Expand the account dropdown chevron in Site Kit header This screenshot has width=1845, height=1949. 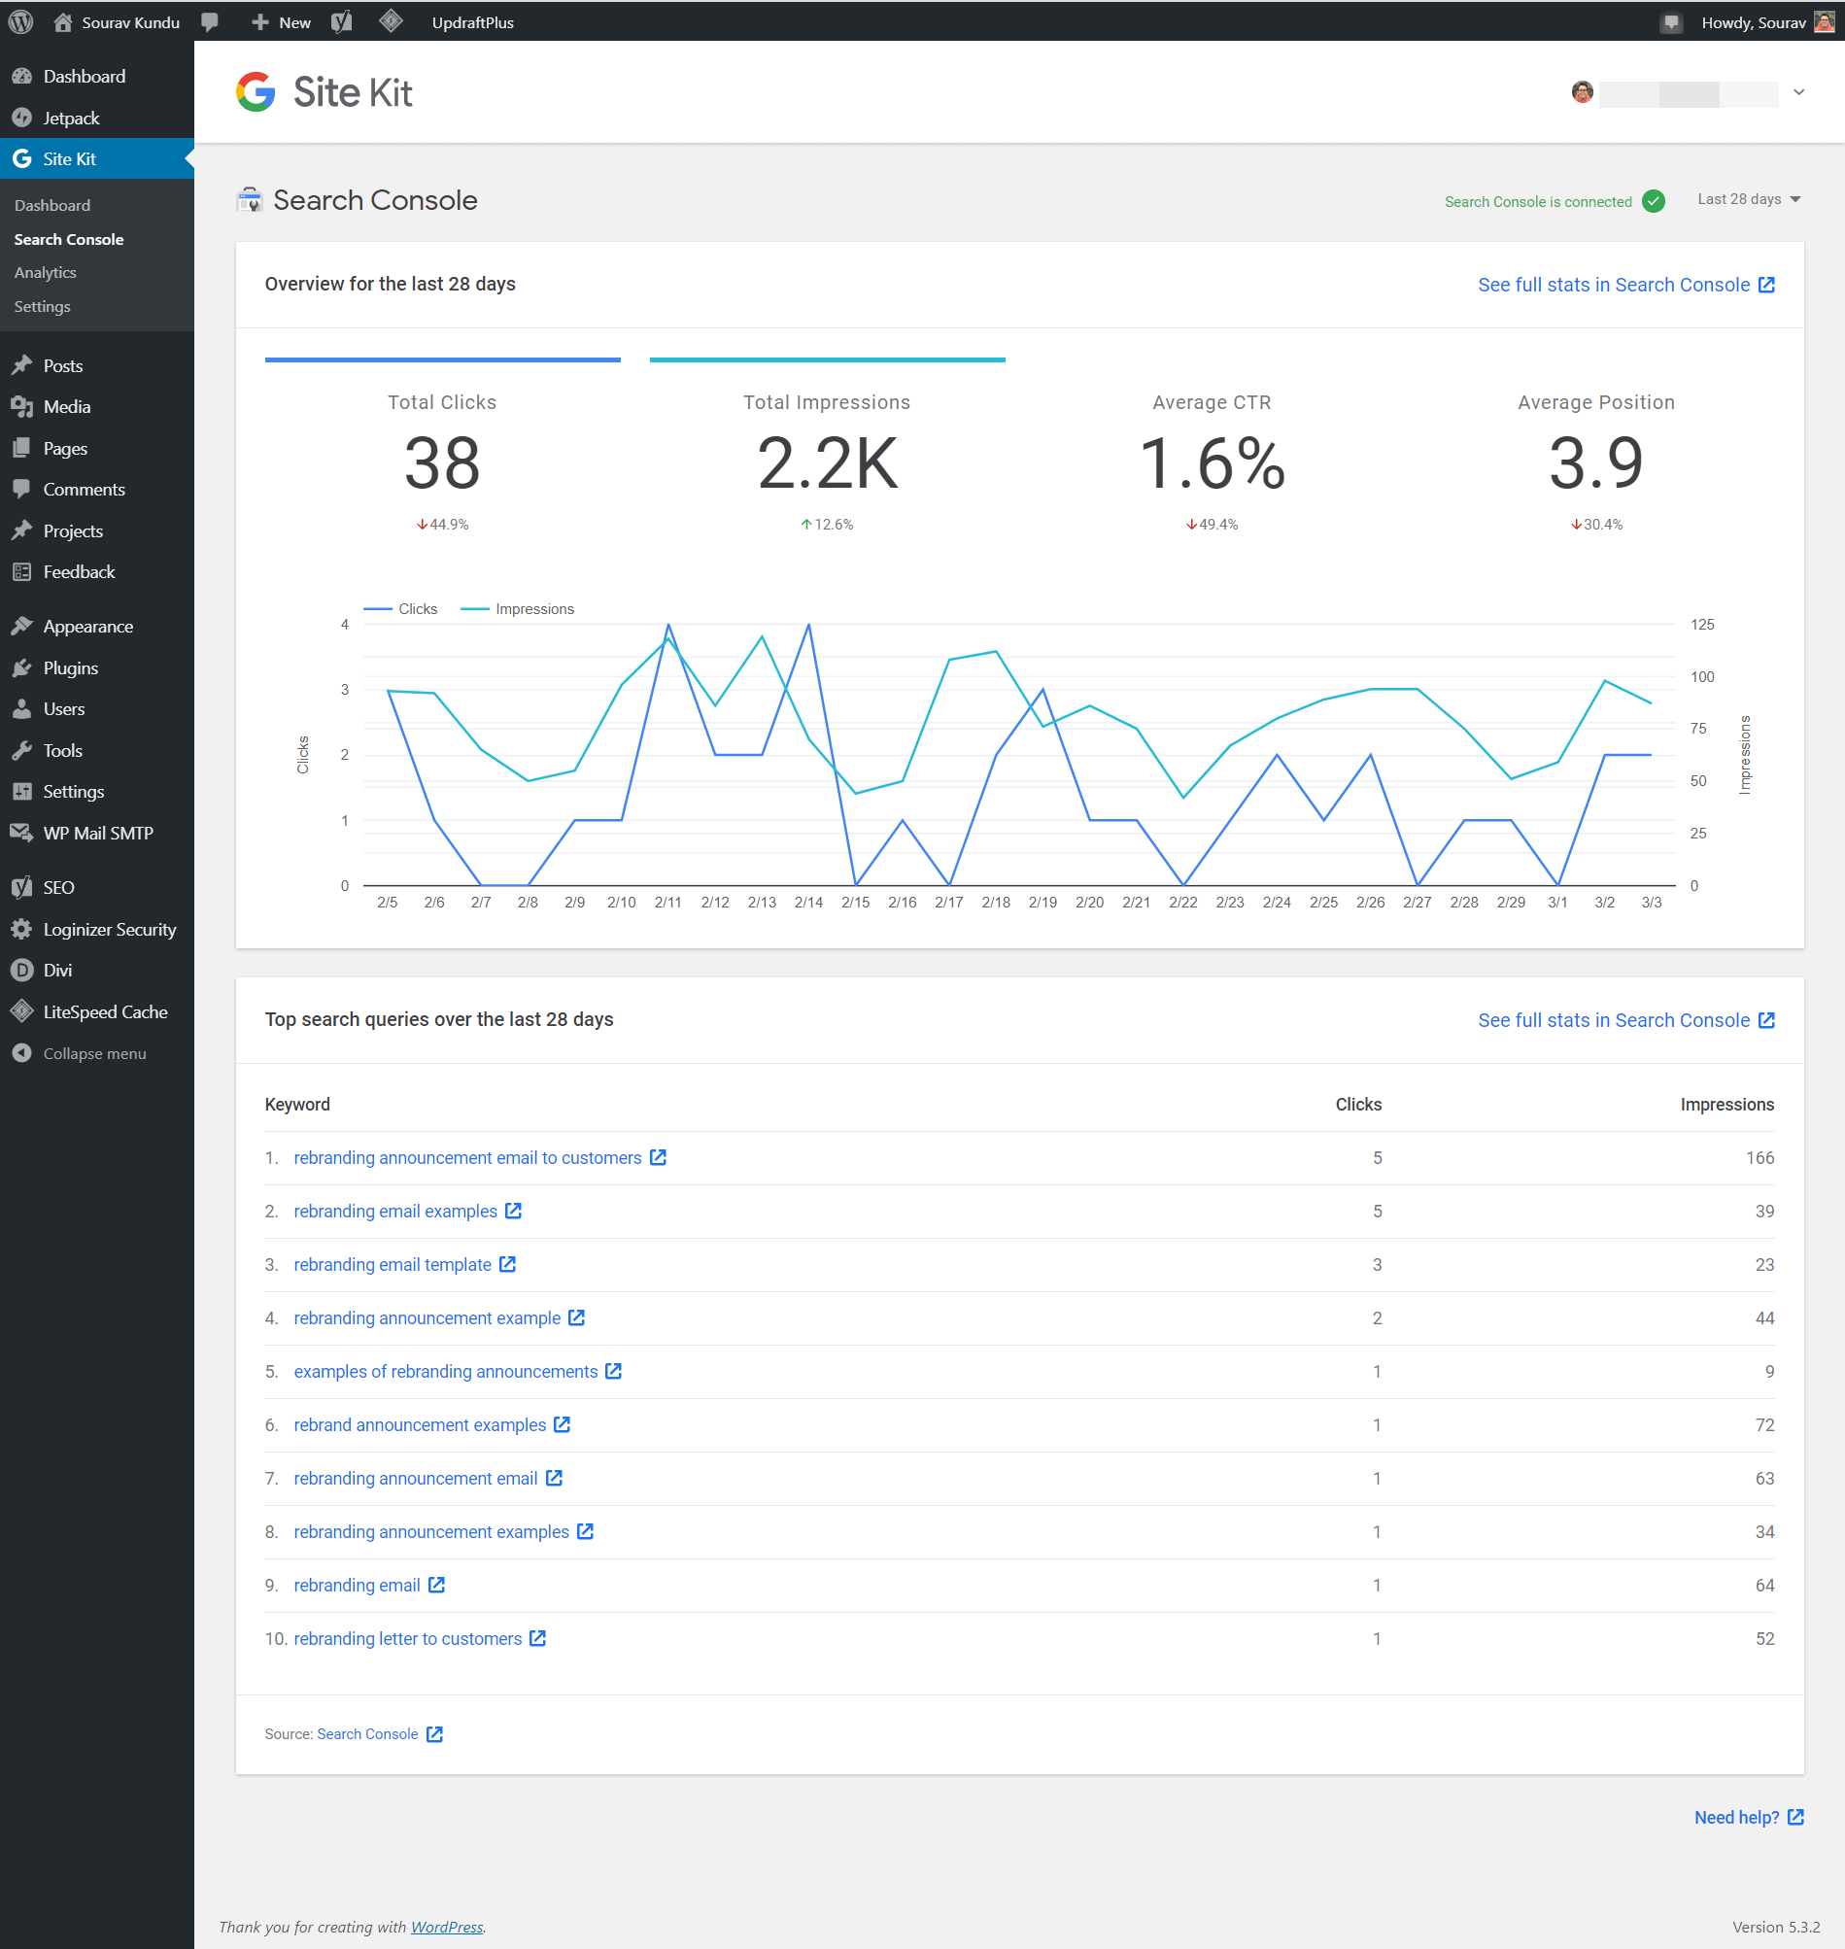point(1798,92)
